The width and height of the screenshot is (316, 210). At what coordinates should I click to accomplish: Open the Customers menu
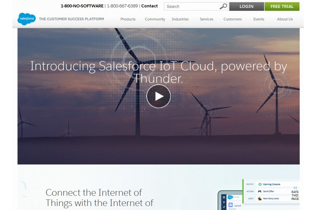click(233, 19)
